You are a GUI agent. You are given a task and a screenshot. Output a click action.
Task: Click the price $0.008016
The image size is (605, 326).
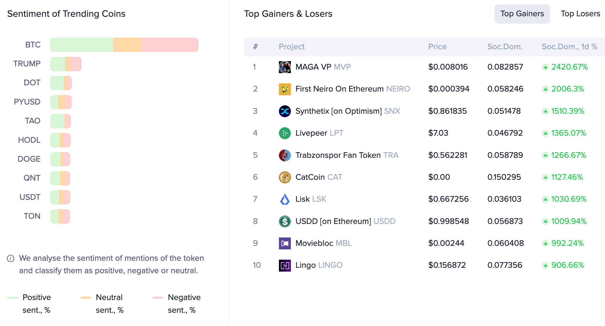point(448,67)
